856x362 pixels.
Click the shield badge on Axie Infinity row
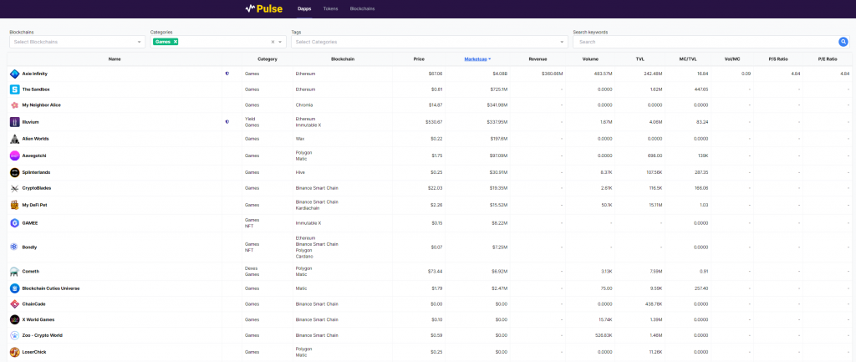tap(227, 74)
